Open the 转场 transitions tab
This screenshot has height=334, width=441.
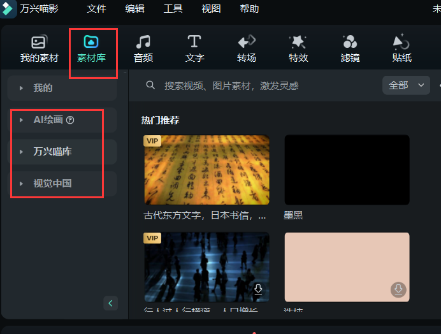(x=247, y=48)
